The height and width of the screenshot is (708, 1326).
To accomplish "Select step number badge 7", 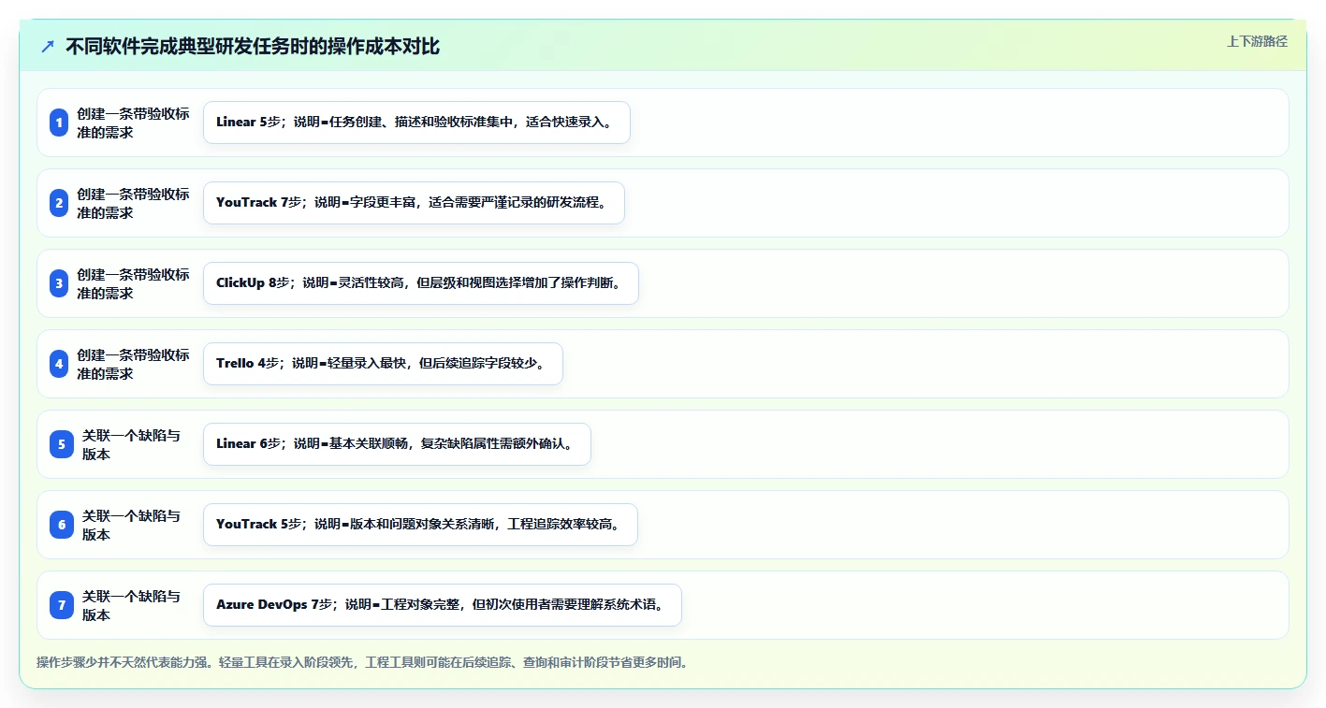I will click(62, 605).
